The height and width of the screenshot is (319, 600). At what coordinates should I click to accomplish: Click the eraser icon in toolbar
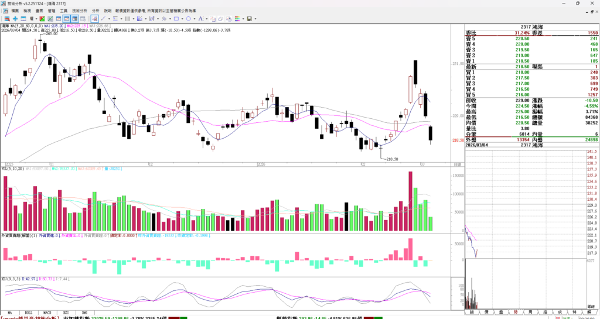pyautogui.click(x=221, y=19)
